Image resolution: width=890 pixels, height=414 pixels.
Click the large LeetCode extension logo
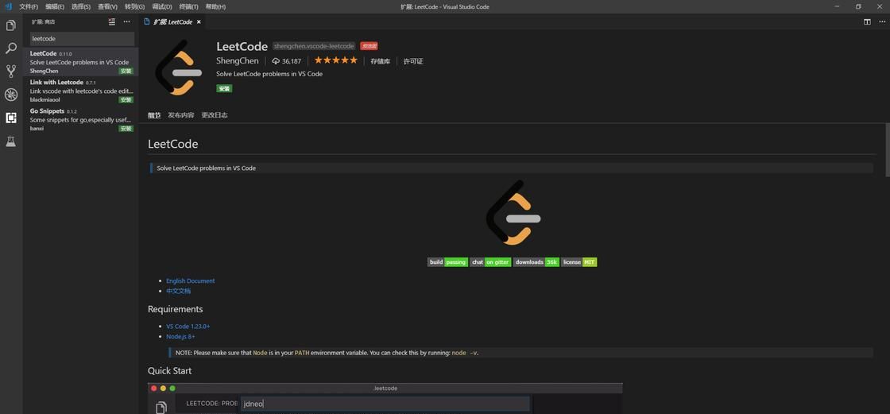[178, 68]
